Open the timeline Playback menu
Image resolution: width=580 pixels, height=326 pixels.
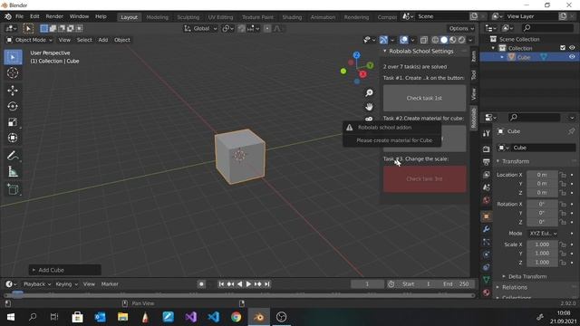click(x=36, y=284)
